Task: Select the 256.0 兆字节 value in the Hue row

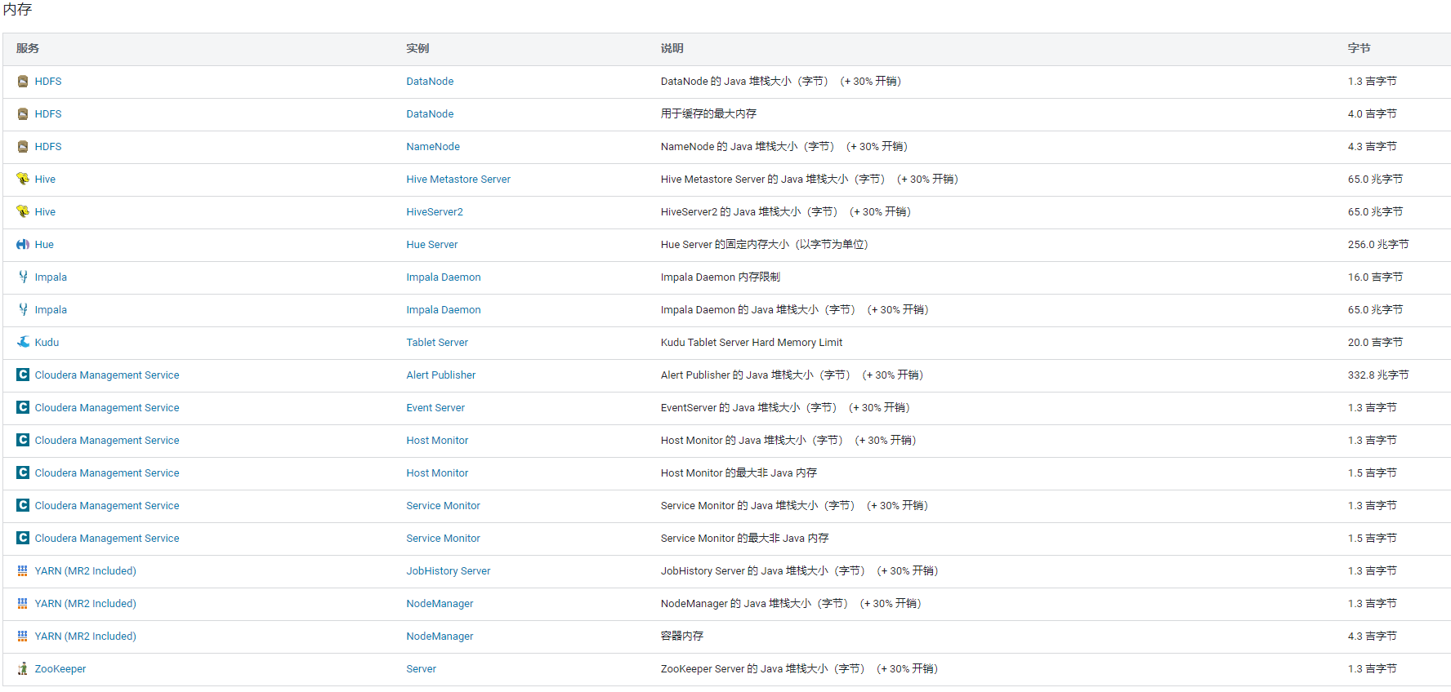Action: click(1378, 245)
